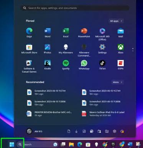Open My Alienware app
Screen dimensions: 143x148
(x=66, y=49)
